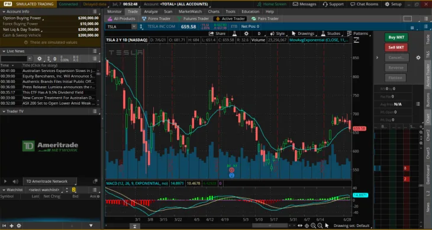Click the Sell MKT button
432x230 pixels.
coord(396,47)
